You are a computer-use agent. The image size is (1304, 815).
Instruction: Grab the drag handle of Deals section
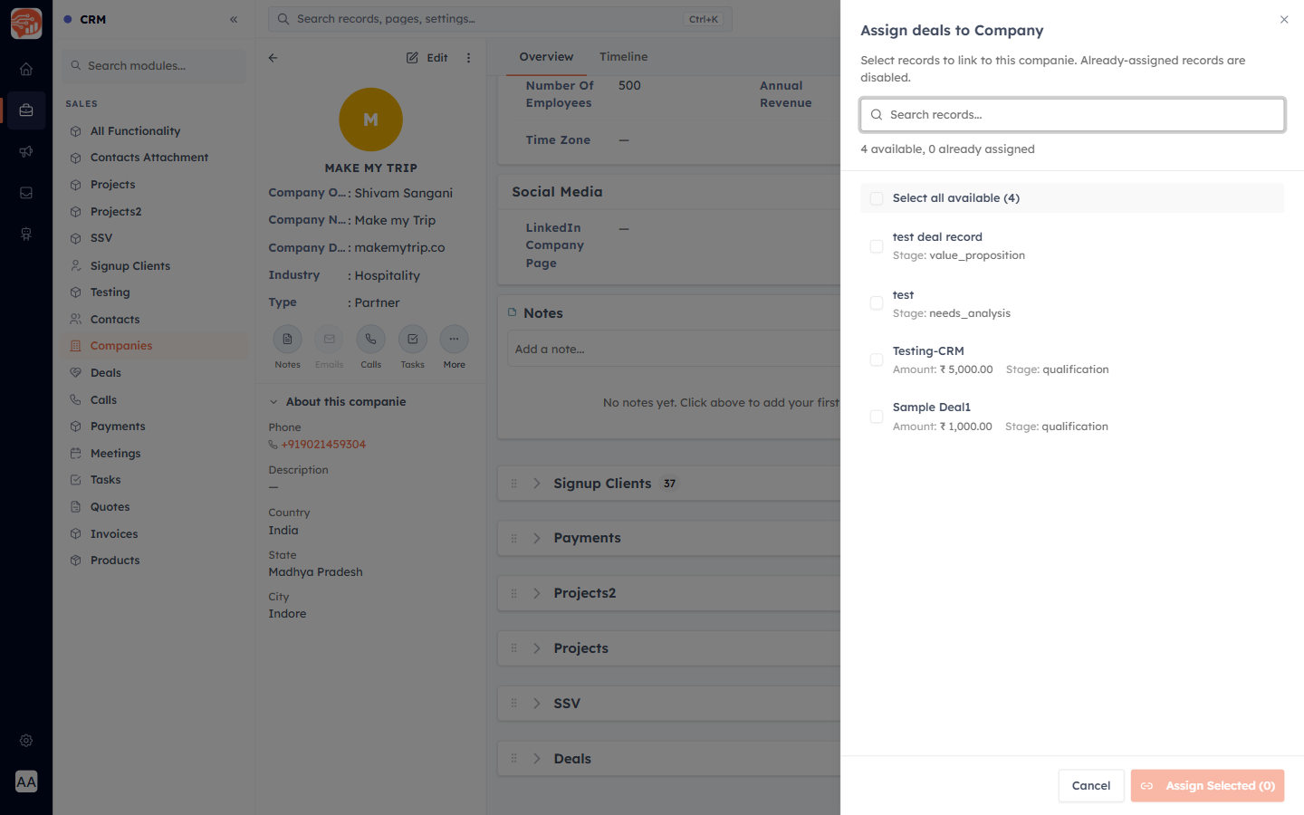[x=513, y=758]
